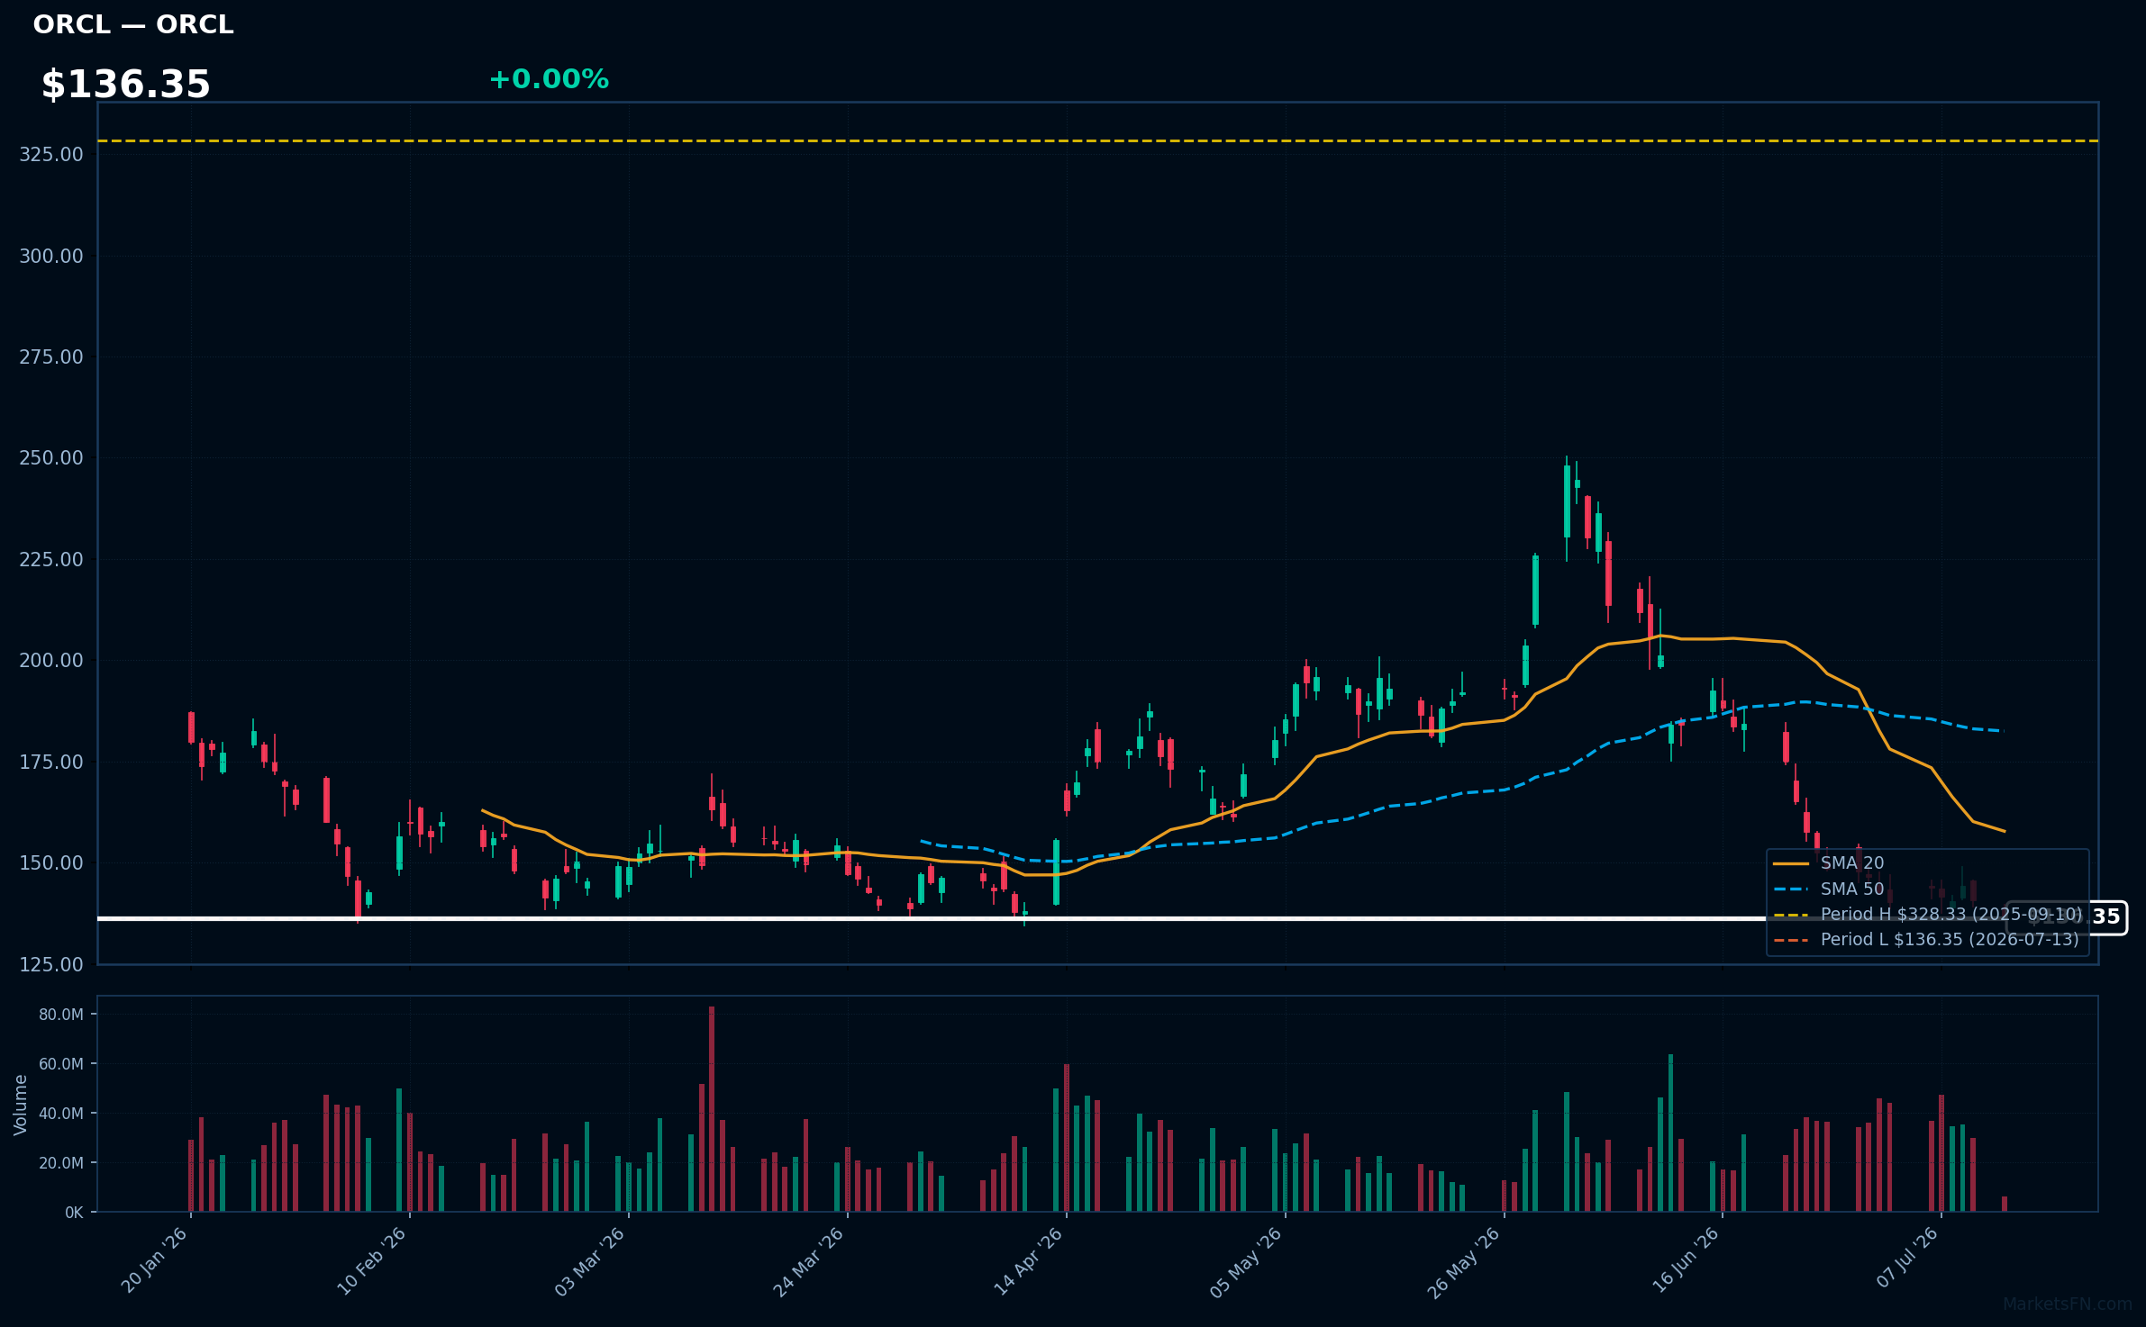Click the 325.00 price axis label
This screenshot has height=1327, width=2146.
(x=51, y=154)
